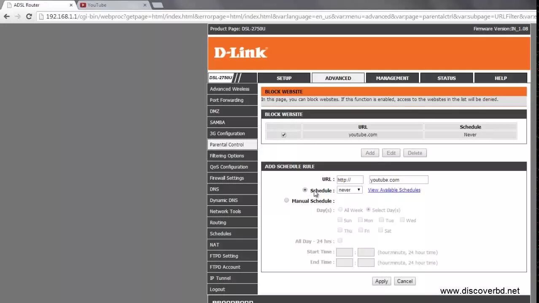Select Parental Control in sidebar
This screenshot has width=539, height=303.
(x=232, y=144)
